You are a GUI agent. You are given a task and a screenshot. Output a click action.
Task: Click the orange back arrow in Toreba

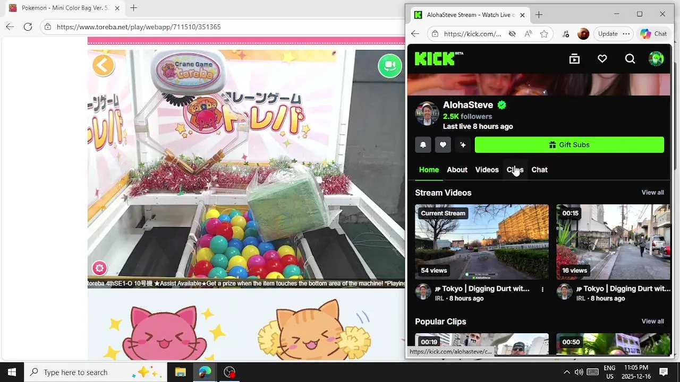coord(103,65)
